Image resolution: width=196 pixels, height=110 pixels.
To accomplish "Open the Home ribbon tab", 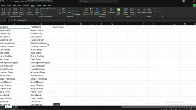I will coord(3,5).
